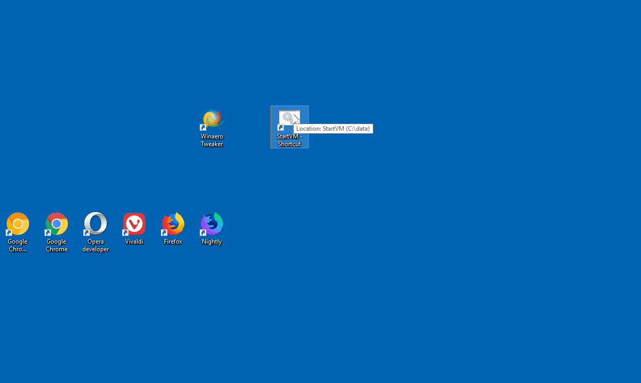641x383 pixels.
Task: Select the red Vivaldi icon
Action: (x=134, y=224)
